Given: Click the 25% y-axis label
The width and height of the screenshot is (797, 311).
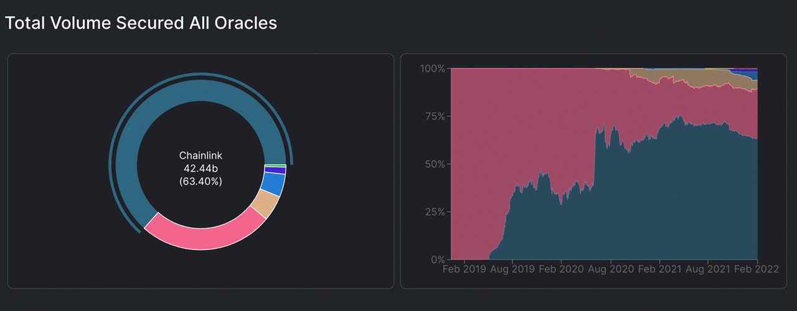Looking at the screenshot, I should (x=434, y=212).
